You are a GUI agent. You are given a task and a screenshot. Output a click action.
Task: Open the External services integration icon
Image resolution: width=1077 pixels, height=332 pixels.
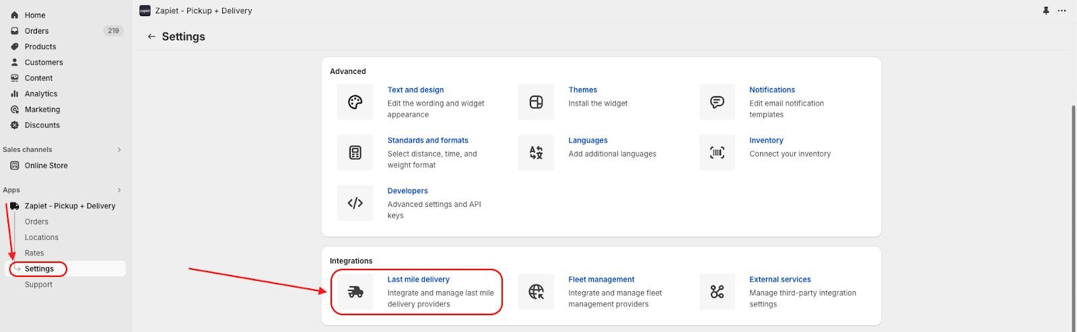717,292
